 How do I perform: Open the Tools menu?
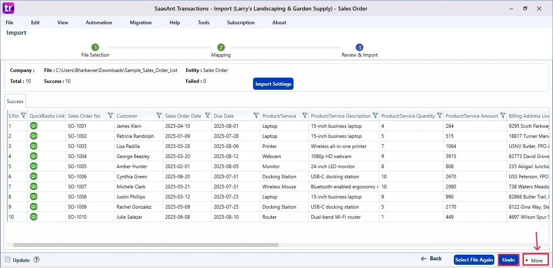tap(204, 23)
